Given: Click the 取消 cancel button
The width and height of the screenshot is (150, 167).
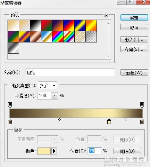Looking at the screenshot, I should (134, 27).
